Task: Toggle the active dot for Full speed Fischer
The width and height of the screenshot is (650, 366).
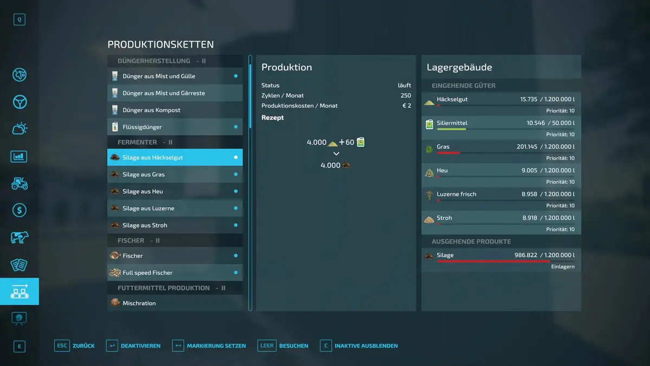Action: [x=236, y=273]
